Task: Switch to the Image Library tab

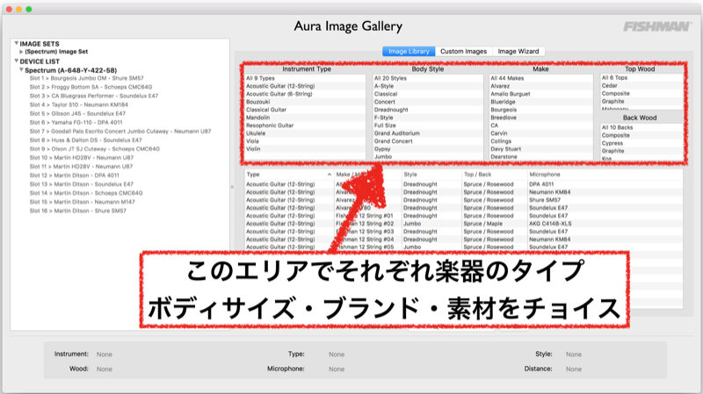Action: click(409, 52)
